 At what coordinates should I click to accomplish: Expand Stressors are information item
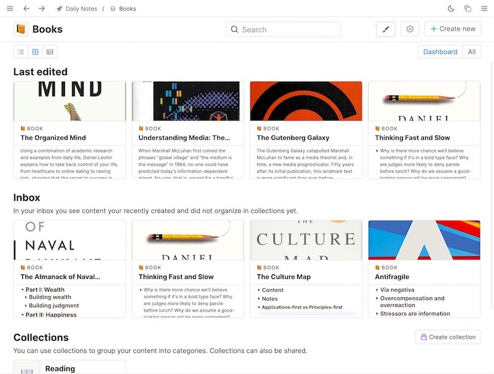point(377,314)
